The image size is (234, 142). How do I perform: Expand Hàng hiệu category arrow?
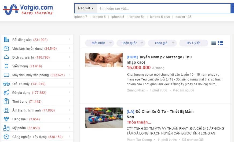(x=70, y=119)
